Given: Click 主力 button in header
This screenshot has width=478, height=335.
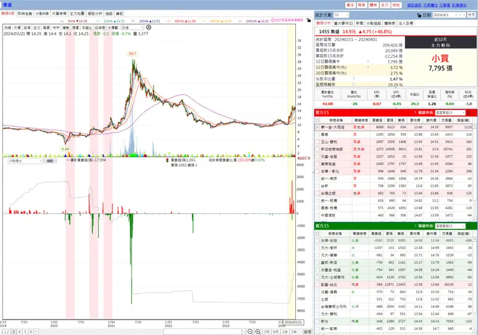Looking at the screenshot, I should [x=385, y=5].
